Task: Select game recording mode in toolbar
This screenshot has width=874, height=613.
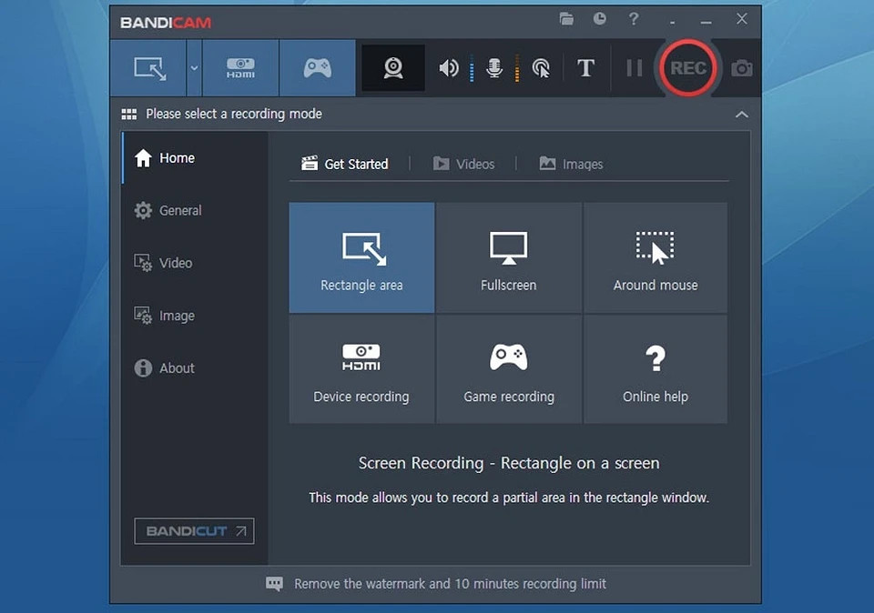Action: pyautogui.click(x=317, y=68)
